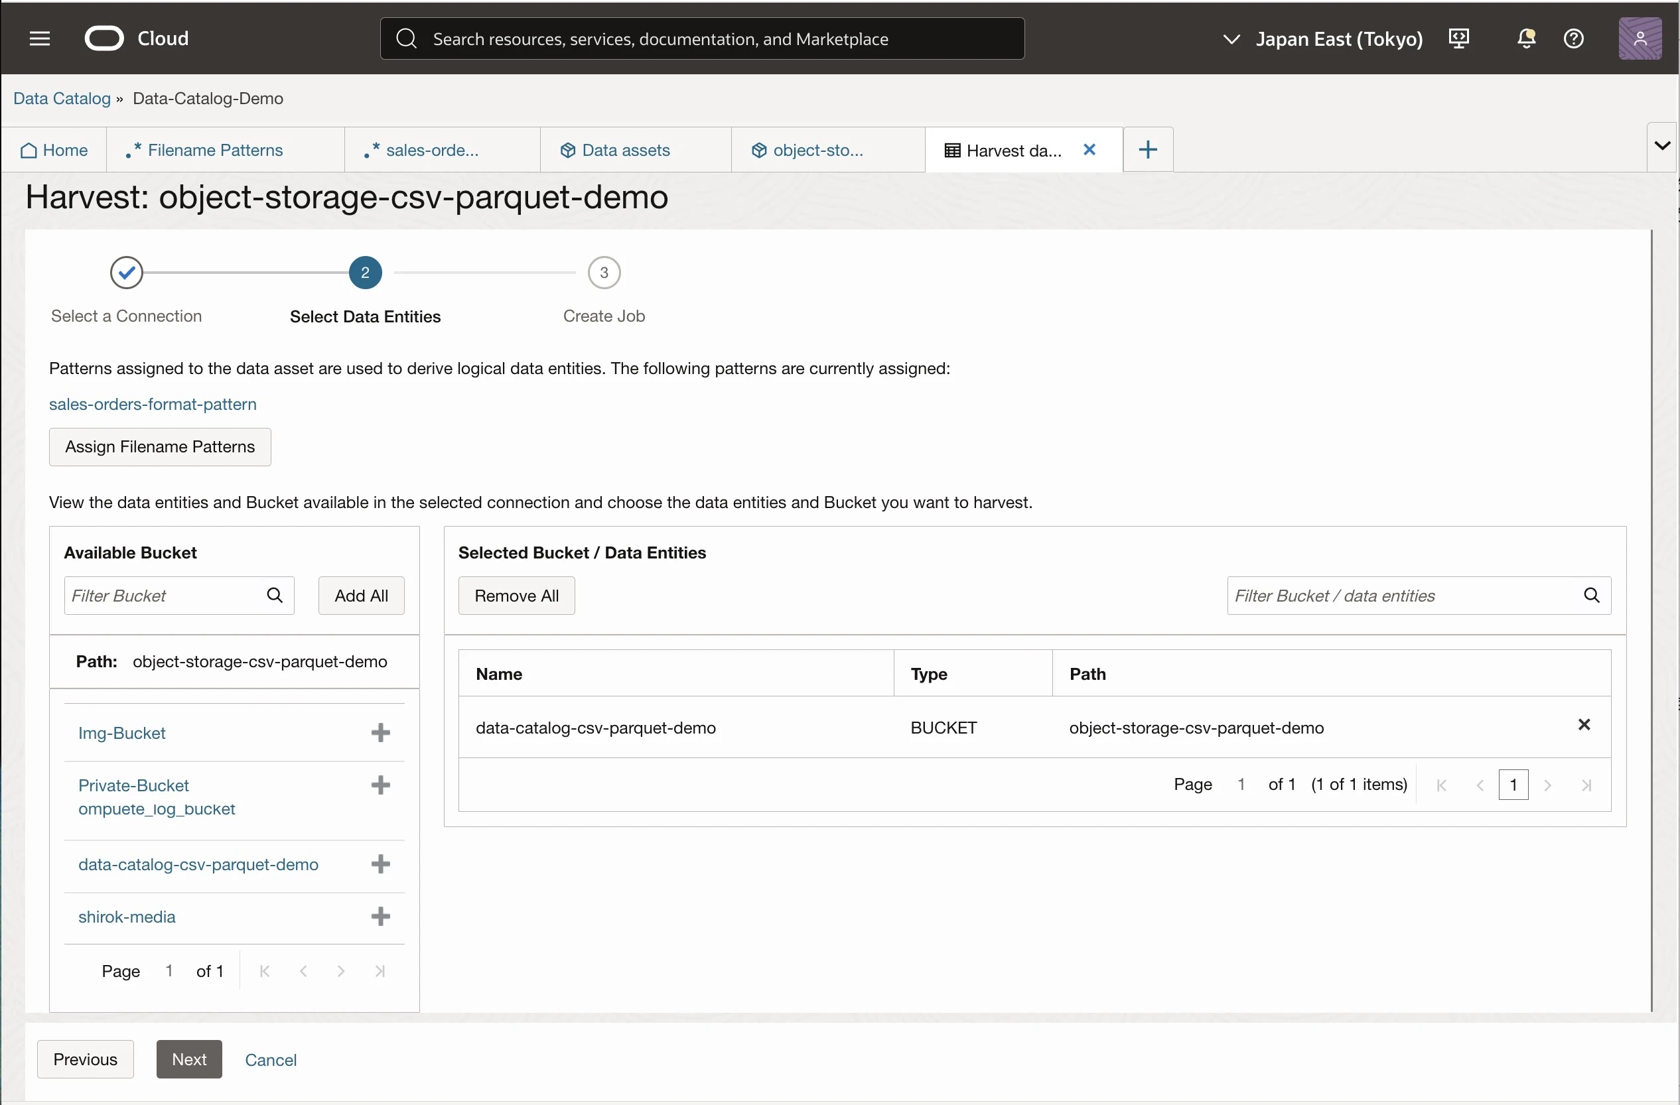Screen dimensions: 1680x1105
Task: Expand the tab list overflow chevron
Action: (1662, 146)
